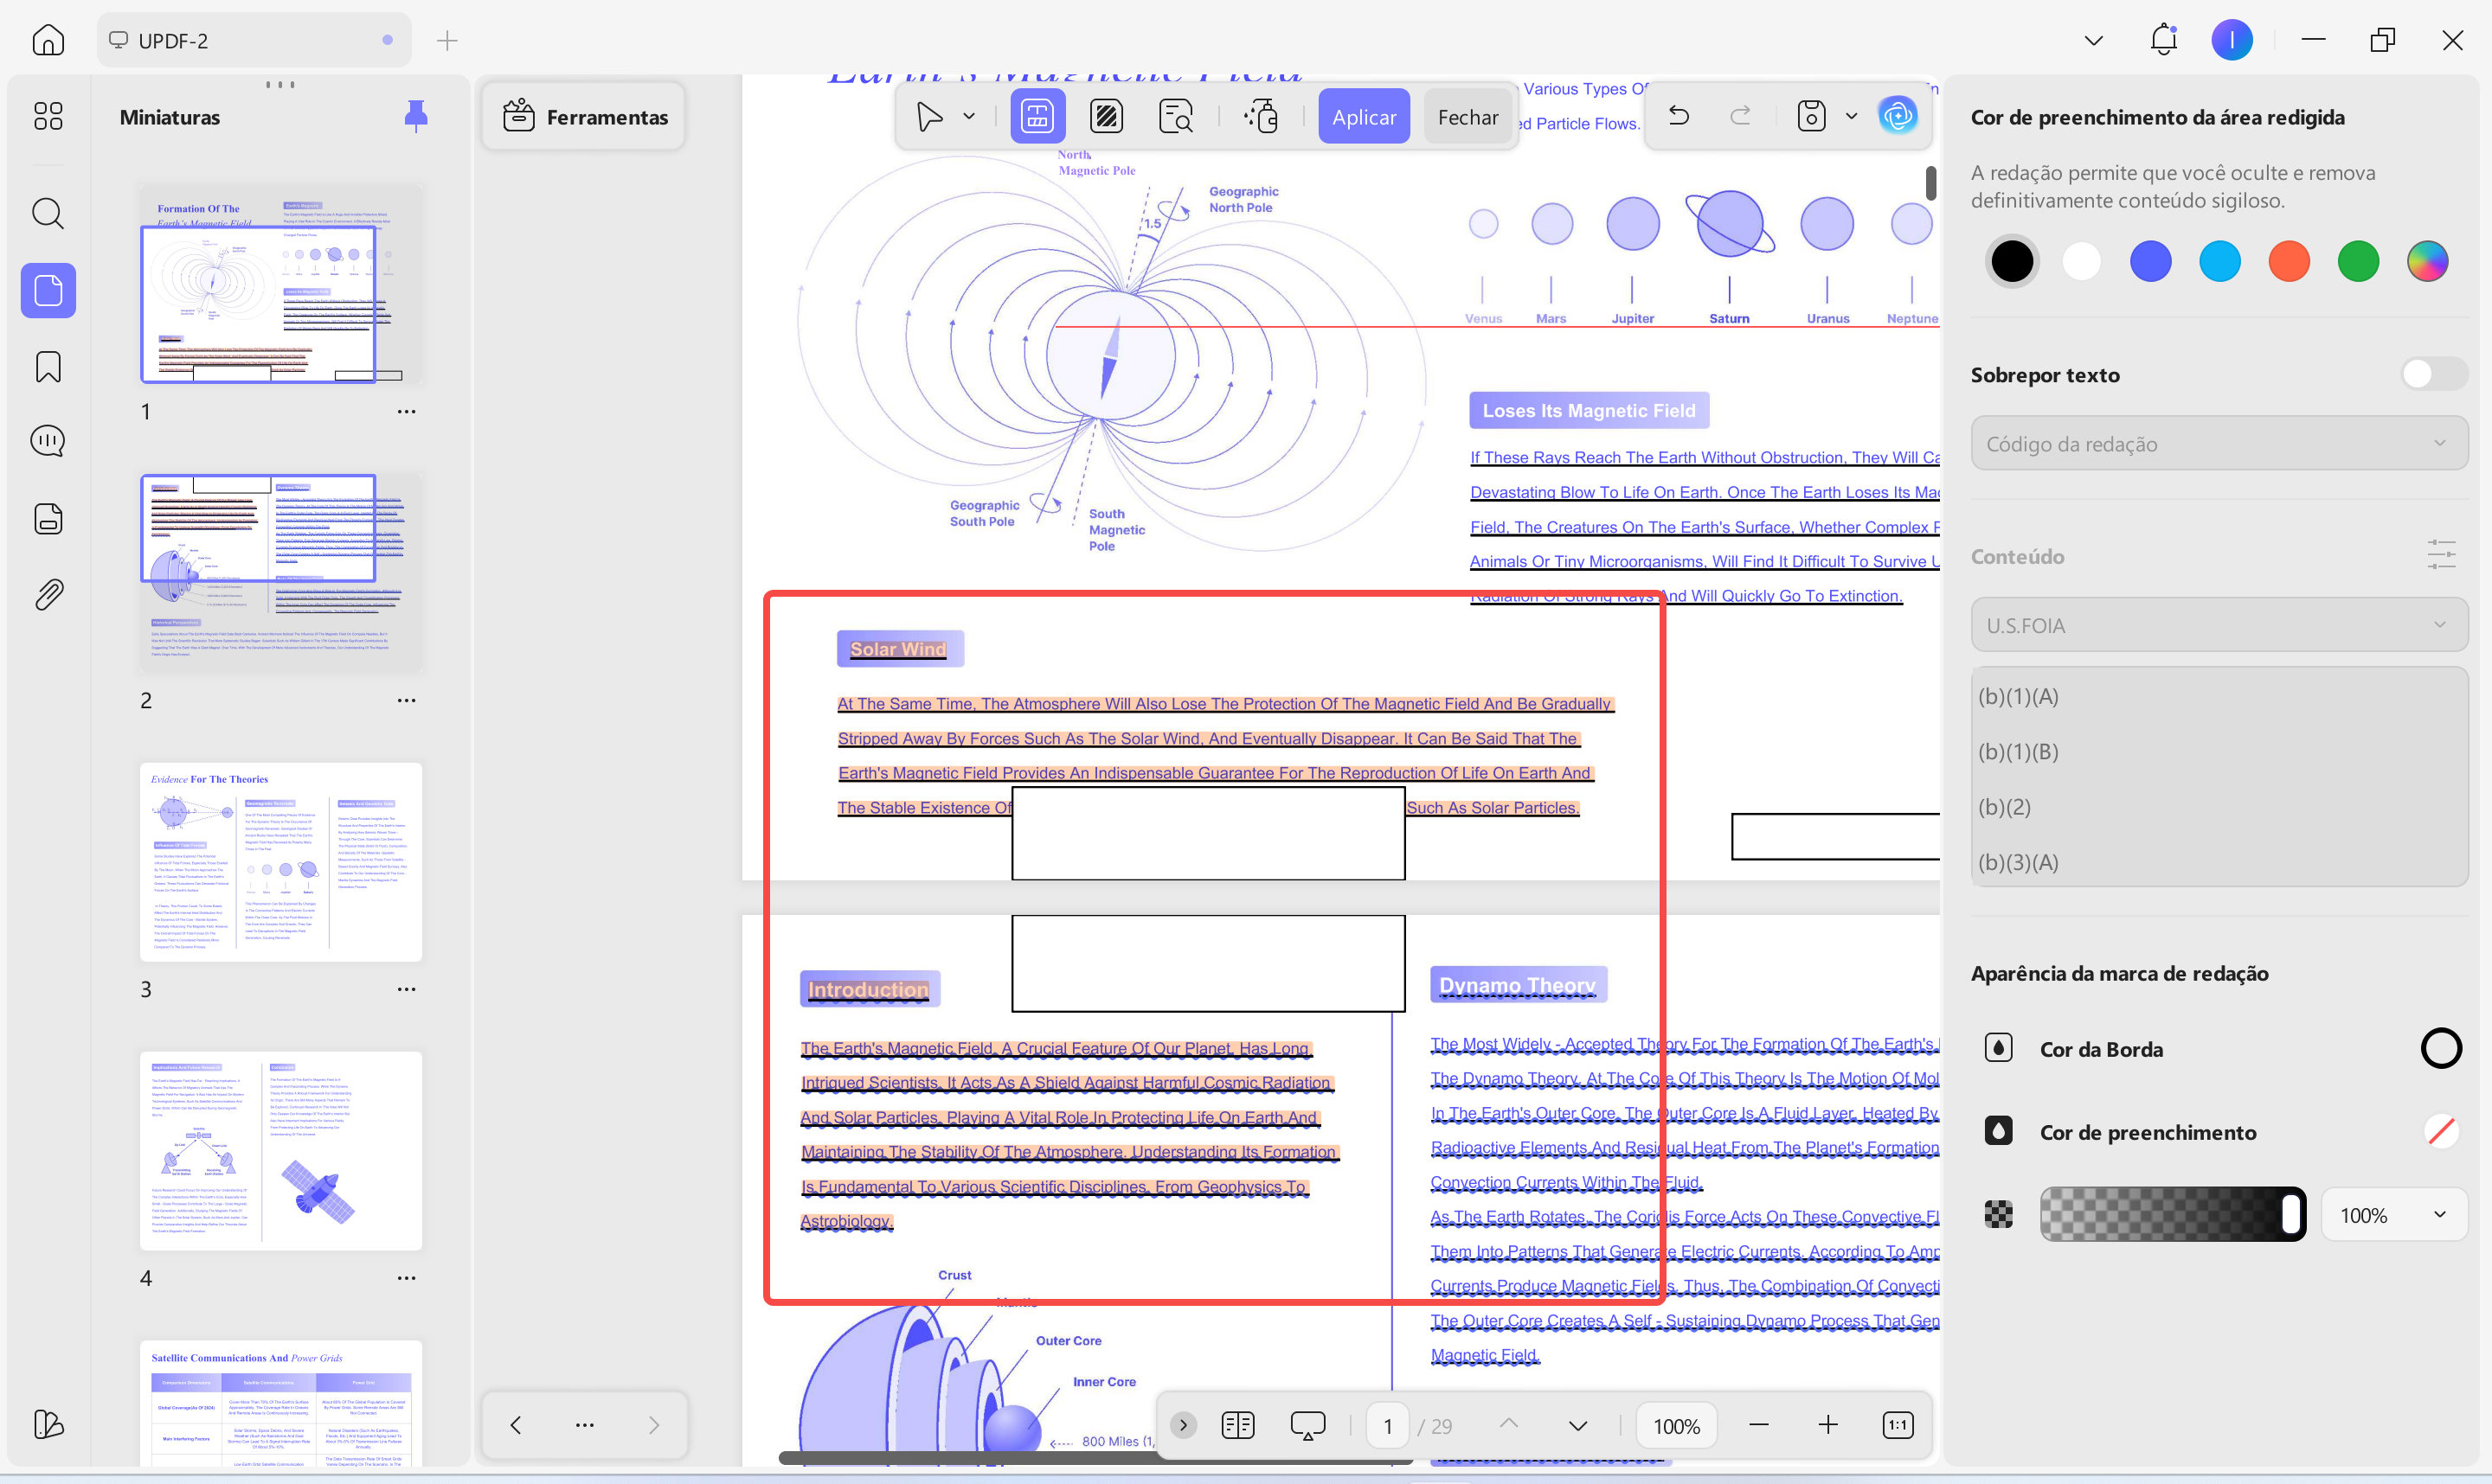Image resolution: width=2492 pixels, height=1484 pixels.
Task: Choose the orange fill color swatch
Action: (2289, 261)
